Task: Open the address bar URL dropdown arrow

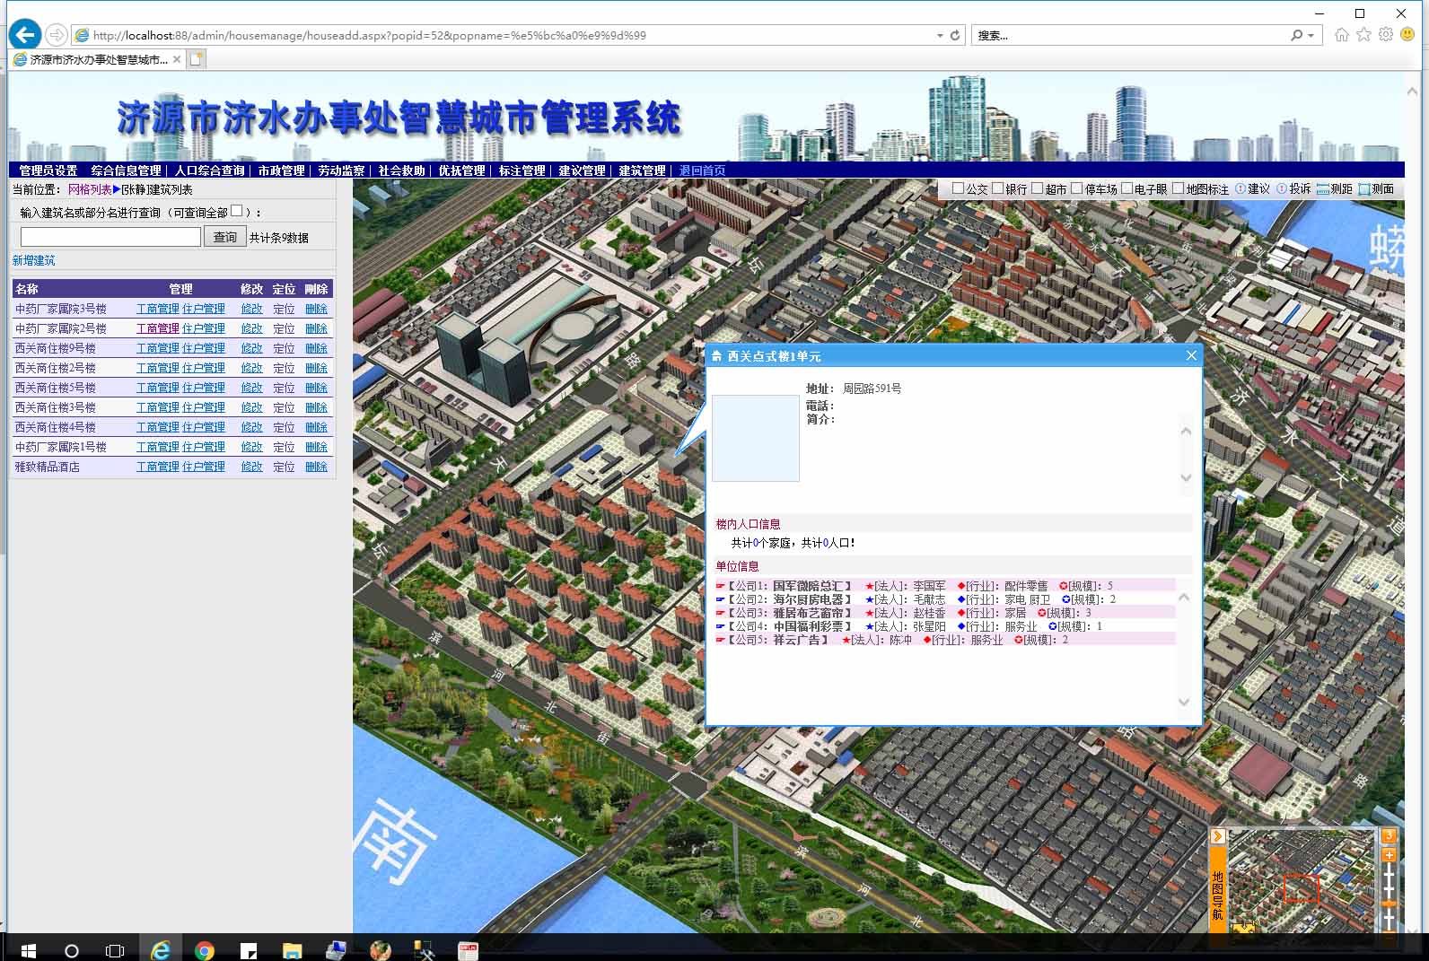Action: point(940,36)
